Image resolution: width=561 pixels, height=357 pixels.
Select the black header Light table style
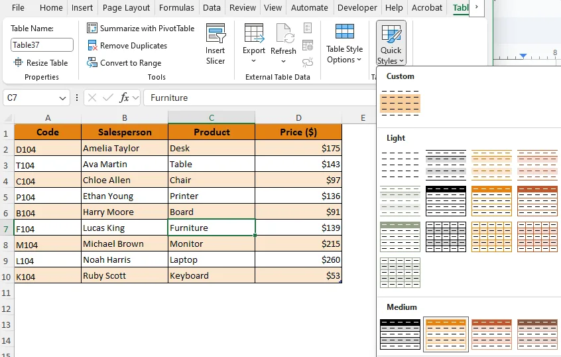click(x=446, y=201)
